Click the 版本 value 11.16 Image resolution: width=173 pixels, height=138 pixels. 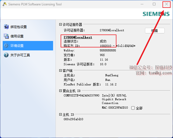[104, 60]
